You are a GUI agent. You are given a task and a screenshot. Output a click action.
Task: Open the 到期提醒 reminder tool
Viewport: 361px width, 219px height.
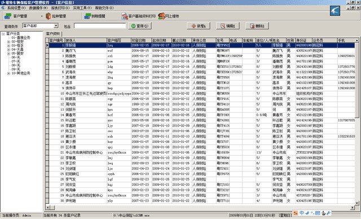coord(95,16)
